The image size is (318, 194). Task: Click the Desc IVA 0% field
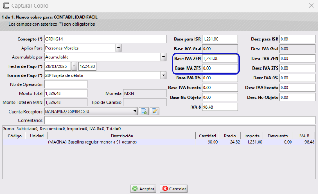coord(297,78)
